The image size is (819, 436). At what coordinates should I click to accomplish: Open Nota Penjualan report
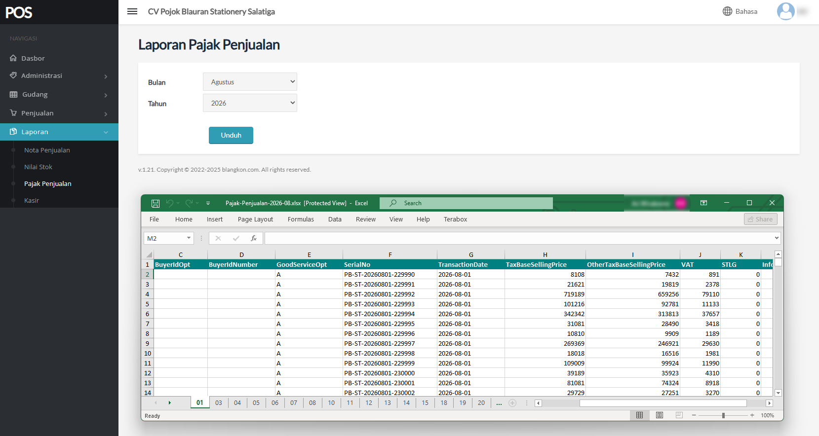[47, 150]
